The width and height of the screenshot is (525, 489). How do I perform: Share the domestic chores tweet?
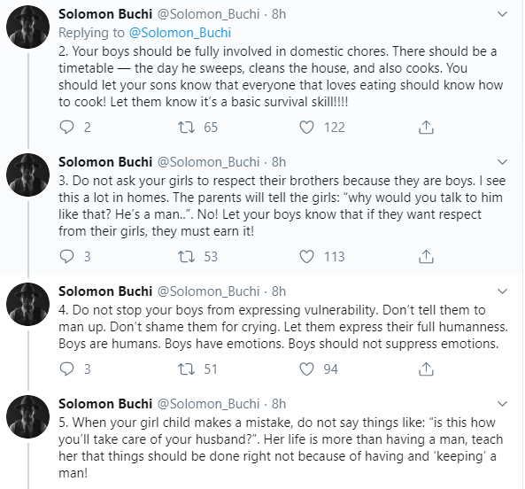[x=426, y=128]
